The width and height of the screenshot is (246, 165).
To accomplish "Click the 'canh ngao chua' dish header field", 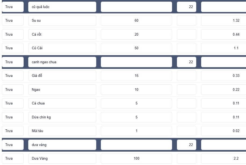I will coord(62,62).
